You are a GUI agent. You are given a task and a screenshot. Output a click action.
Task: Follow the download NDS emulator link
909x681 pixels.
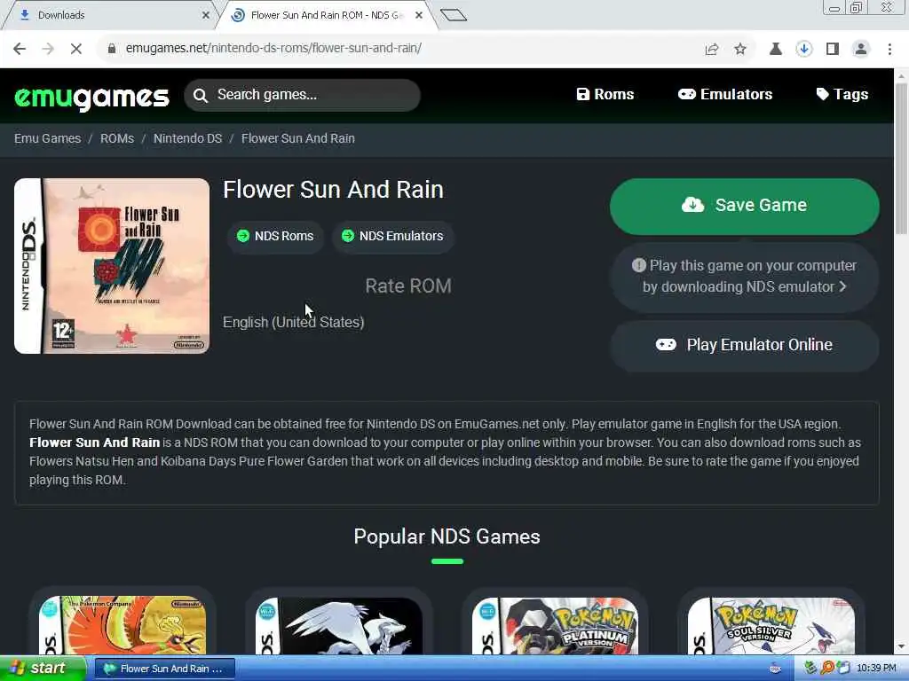point(745,277)
